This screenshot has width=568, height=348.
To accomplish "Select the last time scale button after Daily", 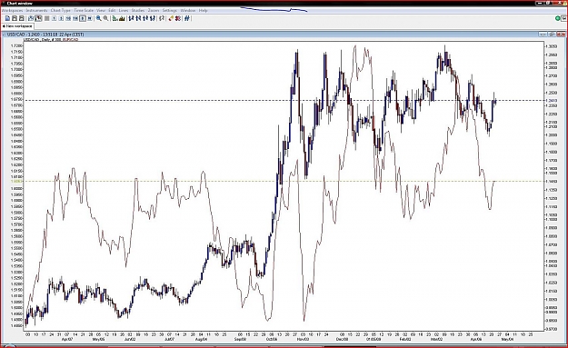I will [90, 18].
